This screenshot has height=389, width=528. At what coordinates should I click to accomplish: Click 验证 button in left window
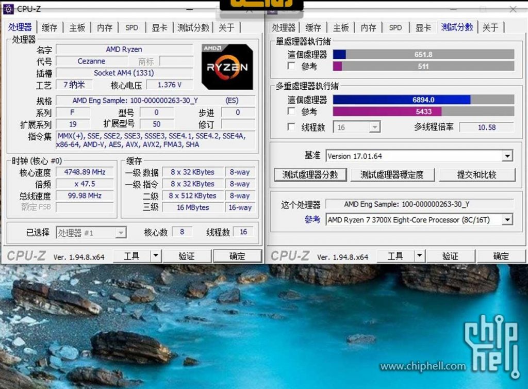pyautogui.click(x=187, y=256)
